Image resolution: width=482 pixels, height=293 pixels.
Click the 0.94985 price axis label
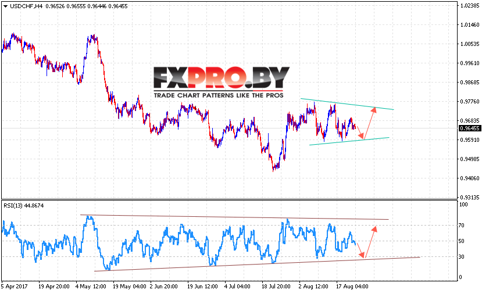[470, 159]
